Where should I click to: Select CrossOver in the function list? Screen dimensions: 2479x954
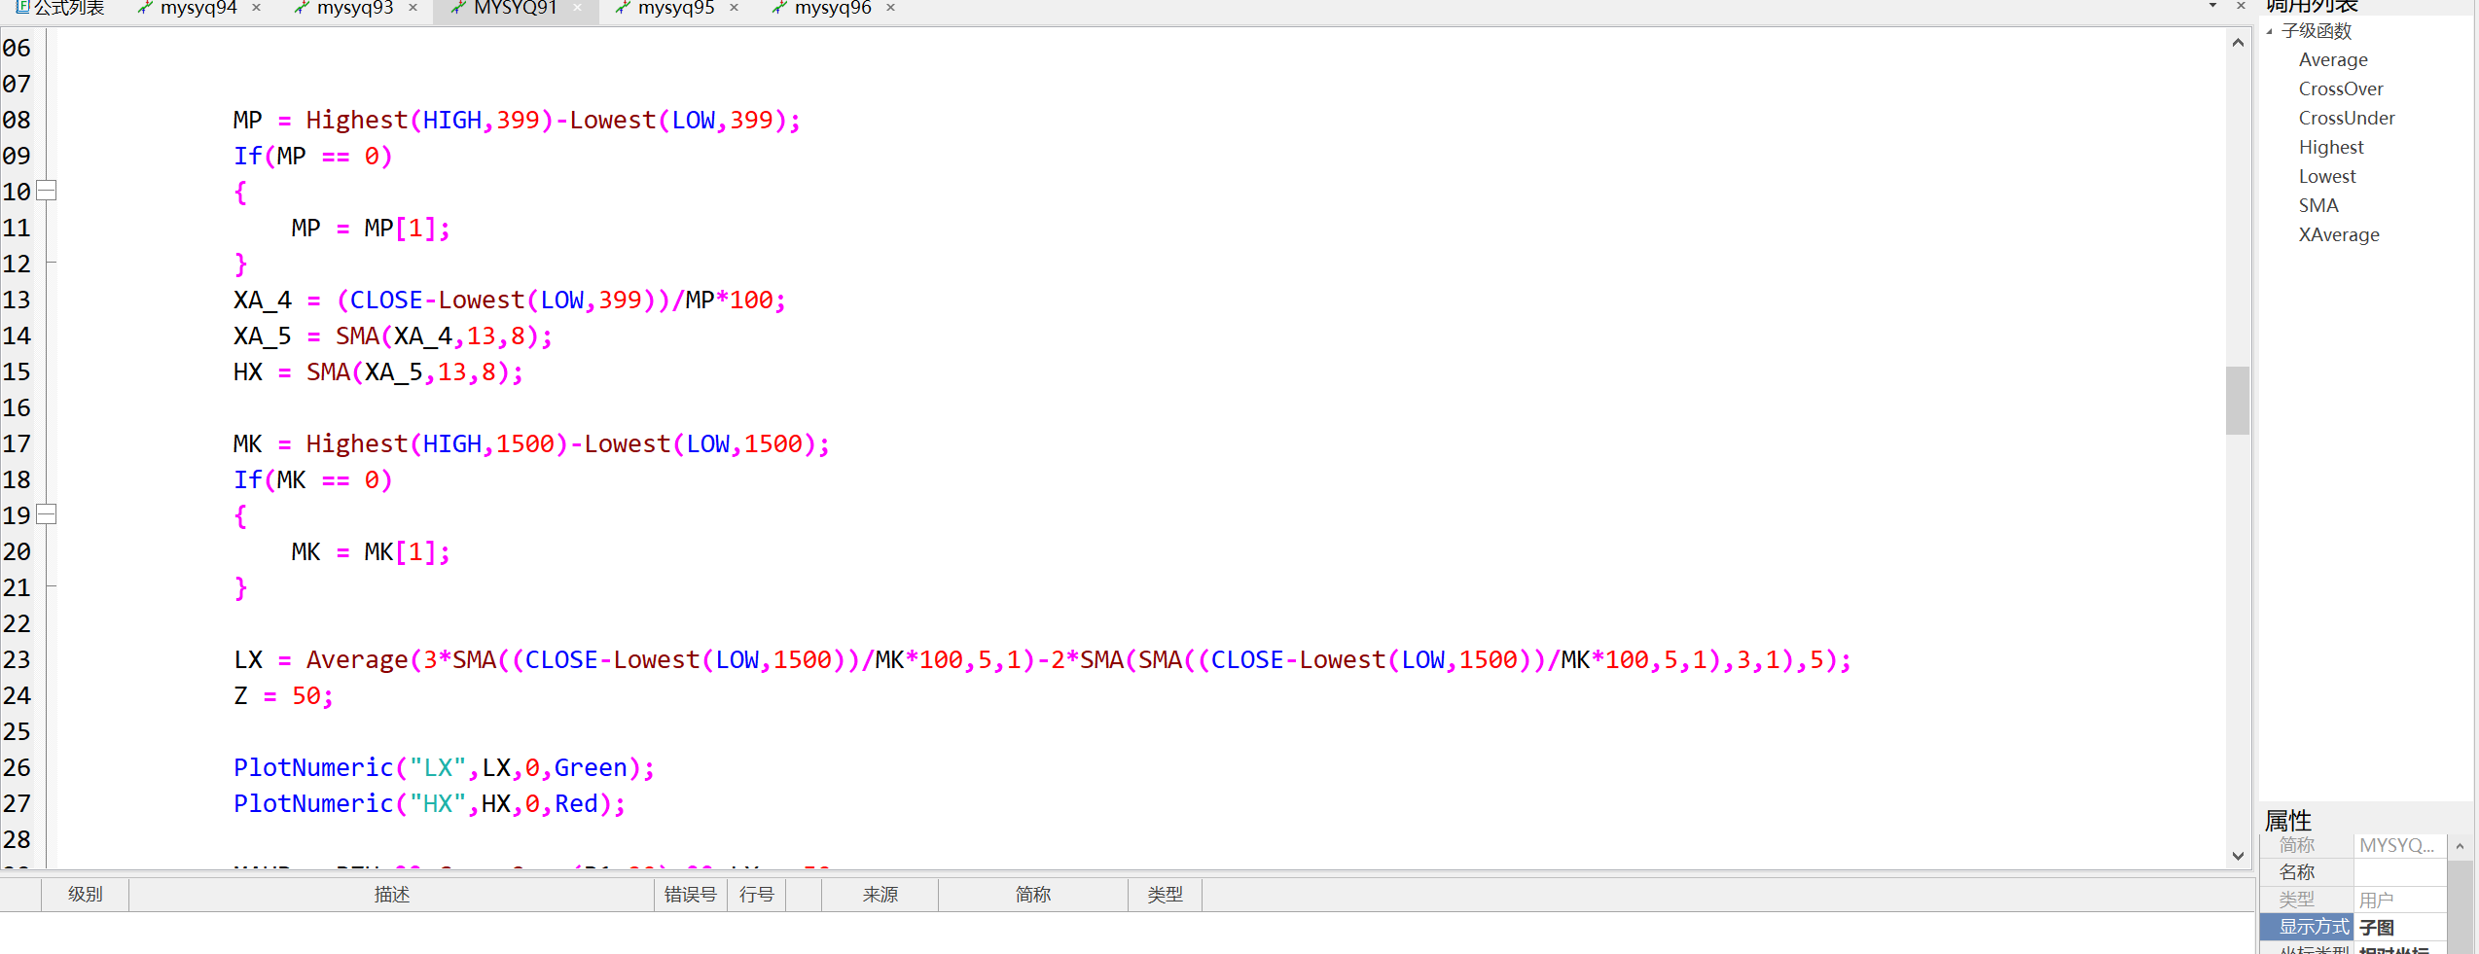(2340, 89)
